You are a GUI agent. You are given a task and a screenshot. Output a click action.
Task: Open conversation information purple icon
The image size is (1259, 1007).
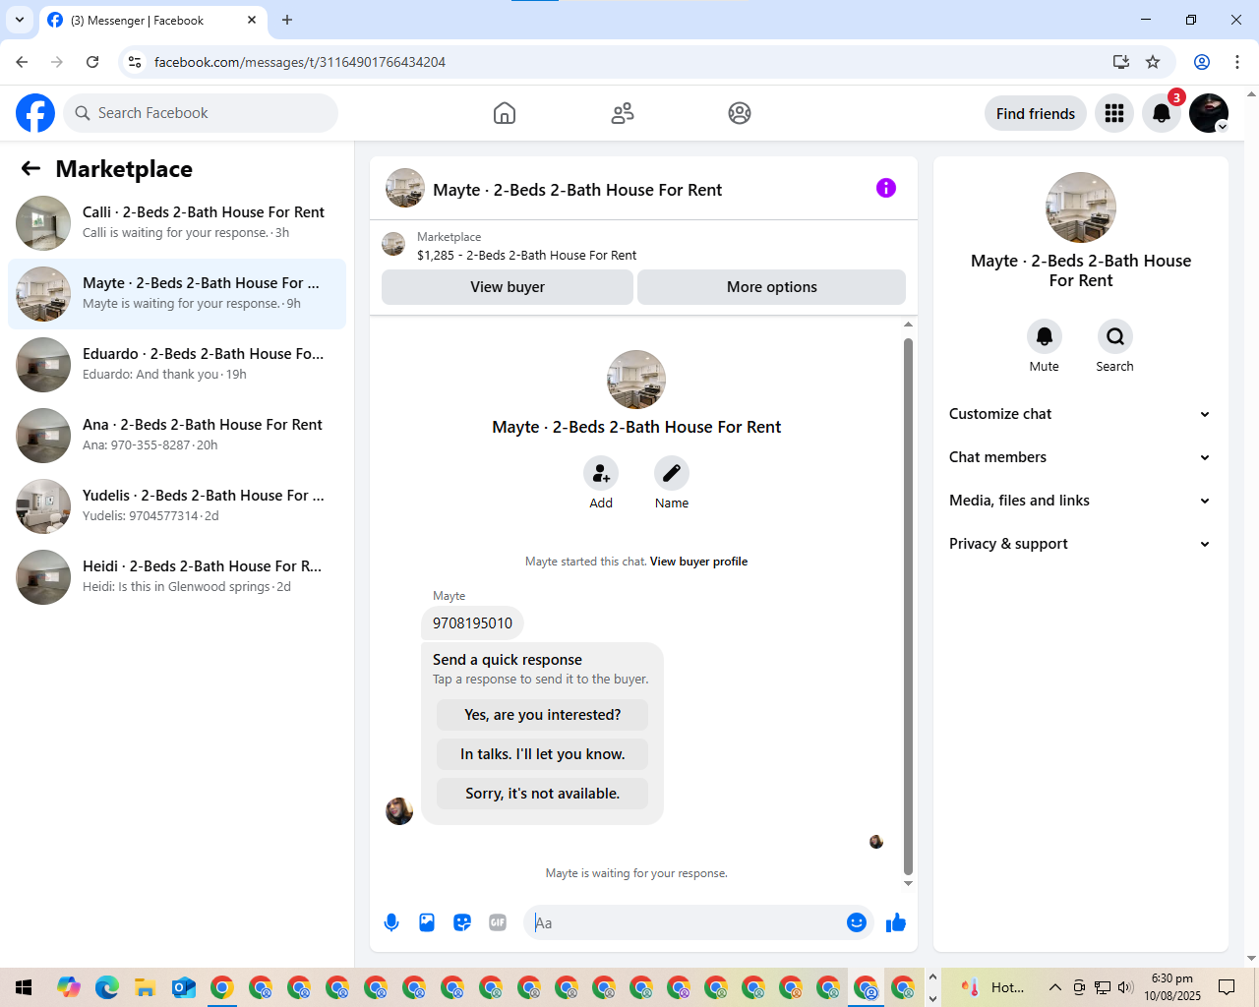886,188
